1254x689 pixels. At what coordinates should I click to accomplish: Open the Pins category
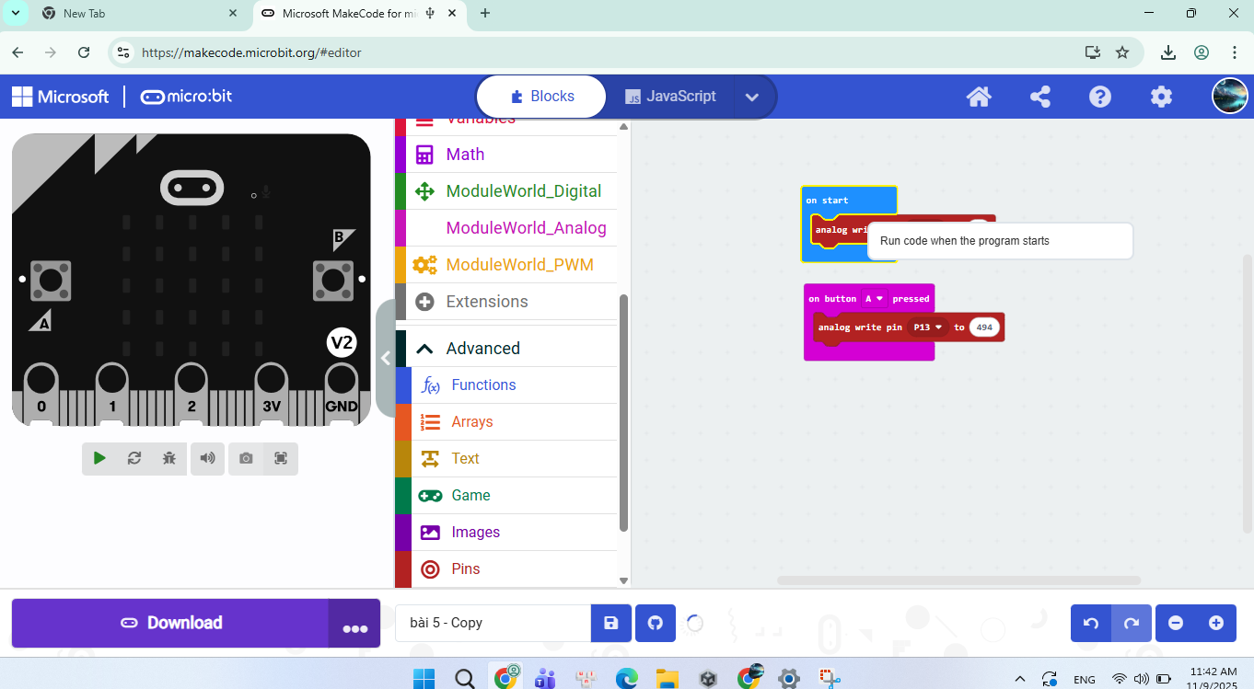coord(465,568)
